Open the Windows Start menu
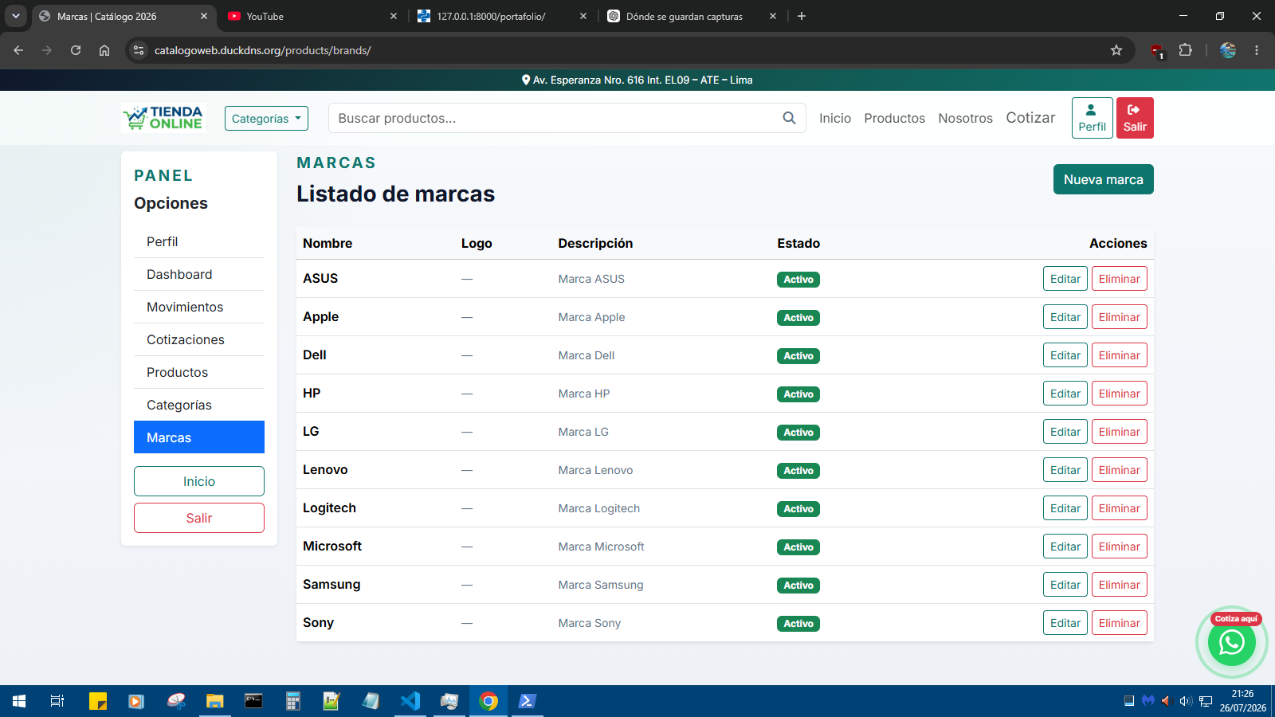 click(x=19, y=701)
